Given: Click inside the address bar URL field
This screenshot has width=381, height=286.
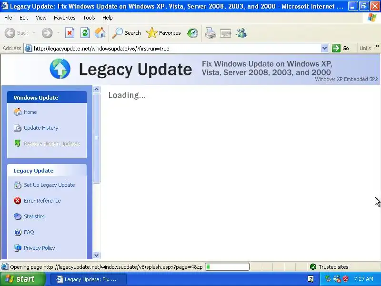Looking at the screenshot, I should [176, 49].
